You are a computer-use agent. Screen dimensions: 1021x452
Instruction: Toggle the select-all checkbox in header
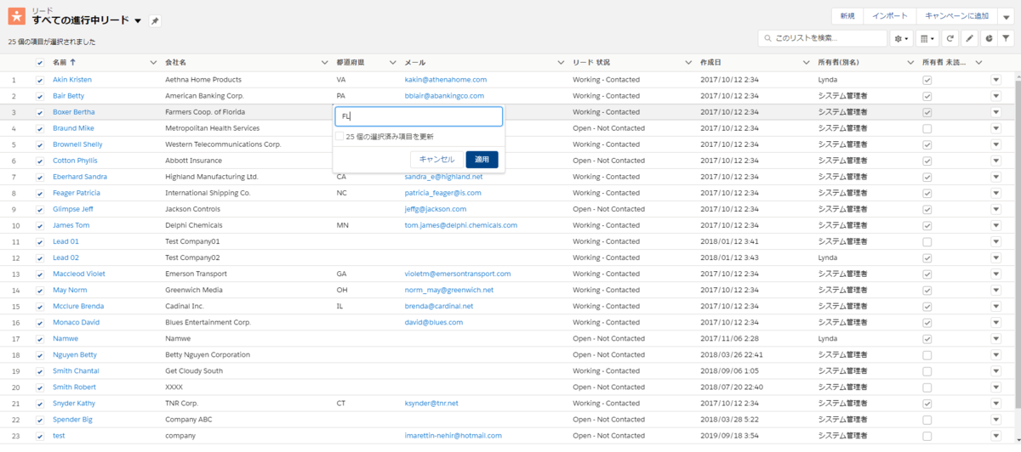pyautogui.click(x=40, y=62)
